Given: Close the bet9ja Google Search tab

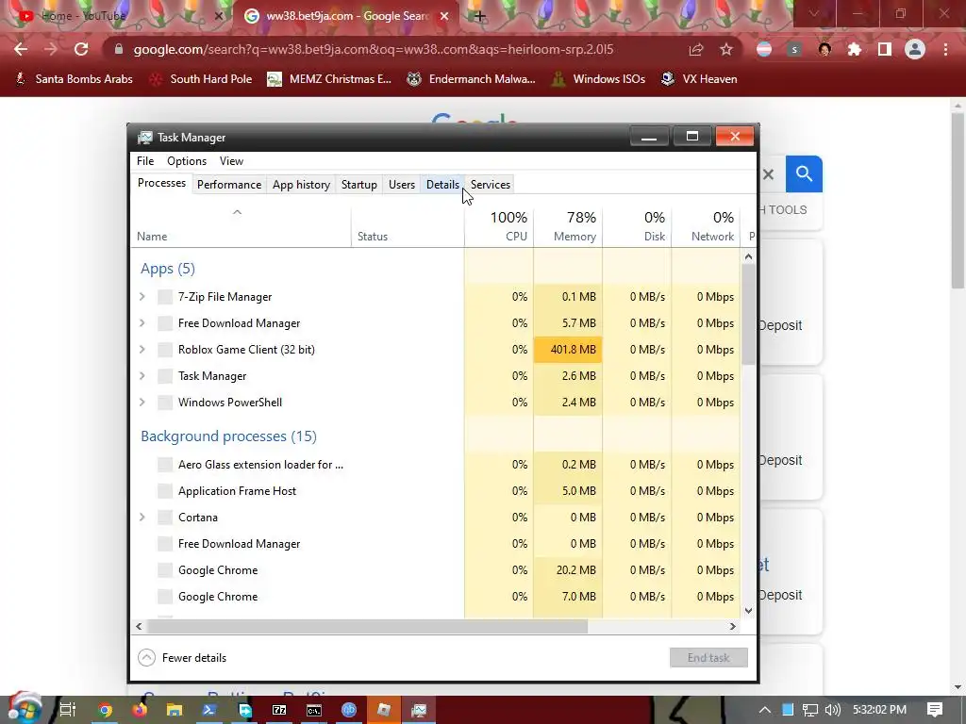Looking at the screenshot, I should point(444,16).
